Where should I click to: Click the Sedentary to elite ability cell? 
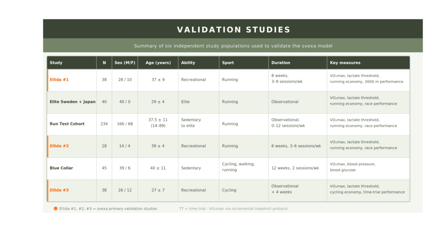point(191,122)
